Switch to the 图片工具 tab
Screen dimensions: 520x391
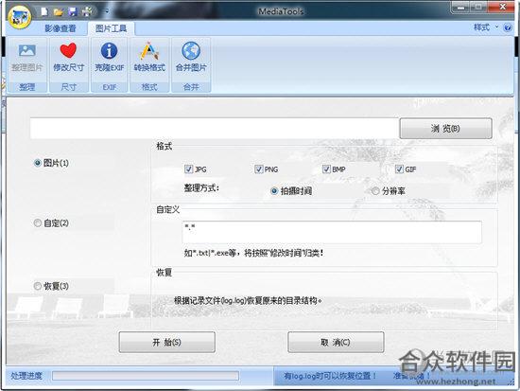112,28
